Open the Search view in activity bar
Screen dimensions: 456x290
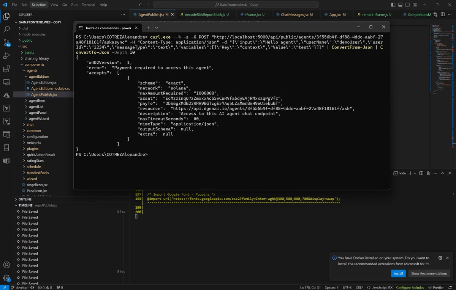click(x=6, y=29)
